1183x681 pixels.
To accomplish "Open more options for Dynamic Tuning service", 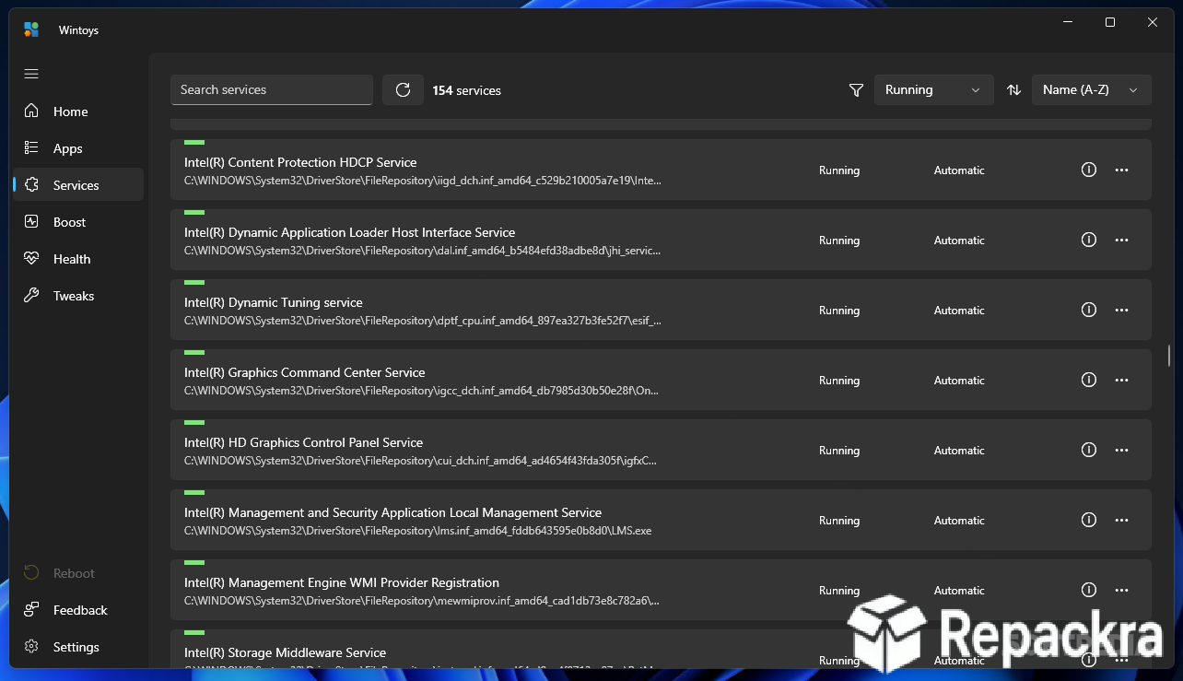I will (x=1121, y=310).
